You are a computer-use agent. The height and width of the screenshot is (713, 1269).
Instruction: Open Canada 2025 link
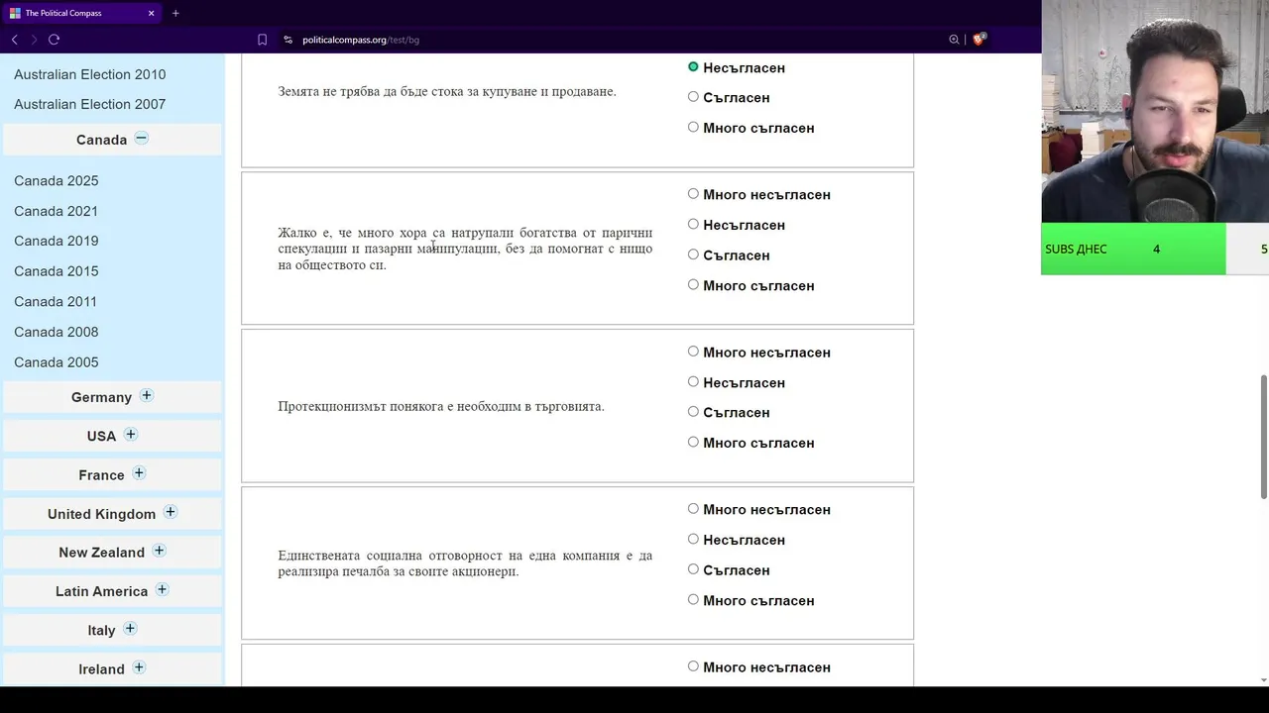tap(56, 180)
